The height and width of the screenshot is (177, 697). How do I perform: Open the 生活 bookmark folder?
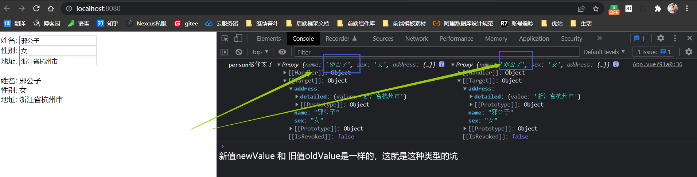[581, 23]
